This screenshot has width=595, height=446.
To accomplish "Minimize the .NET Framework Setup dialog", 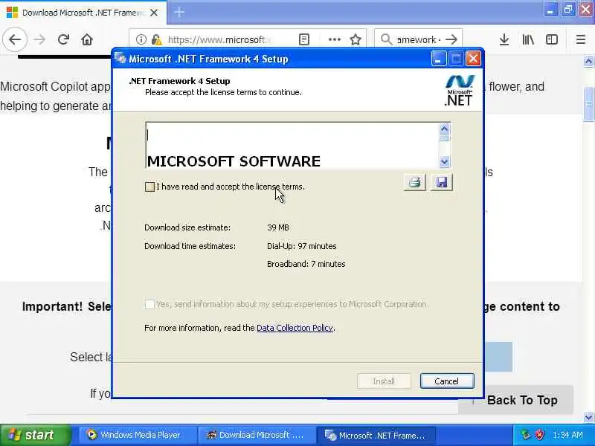I will 438,59.
